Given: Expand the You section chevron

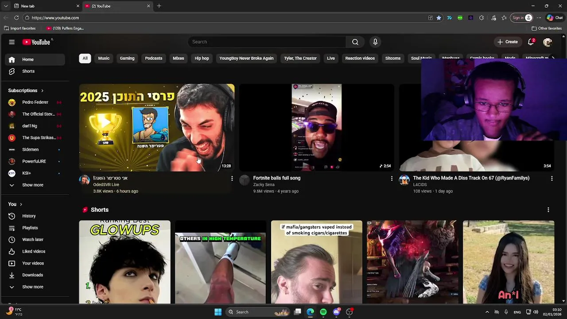Looking at the screenshot, I should click(x=21, y=204).
